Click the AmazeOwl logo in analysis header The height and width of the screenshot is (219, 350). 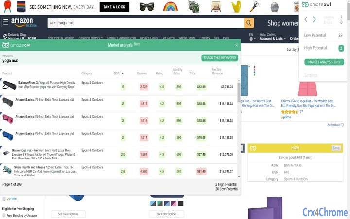(17, 45)
